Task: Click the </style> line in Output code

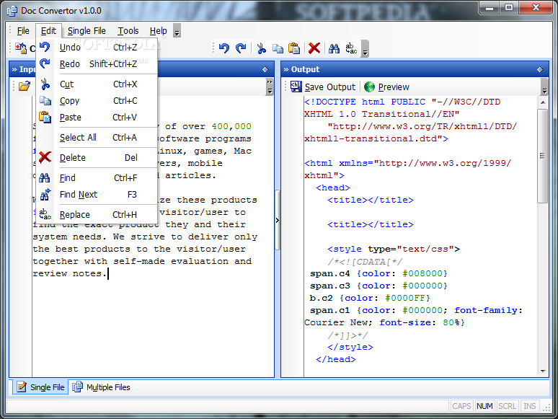Action: [x=350, y=347]
